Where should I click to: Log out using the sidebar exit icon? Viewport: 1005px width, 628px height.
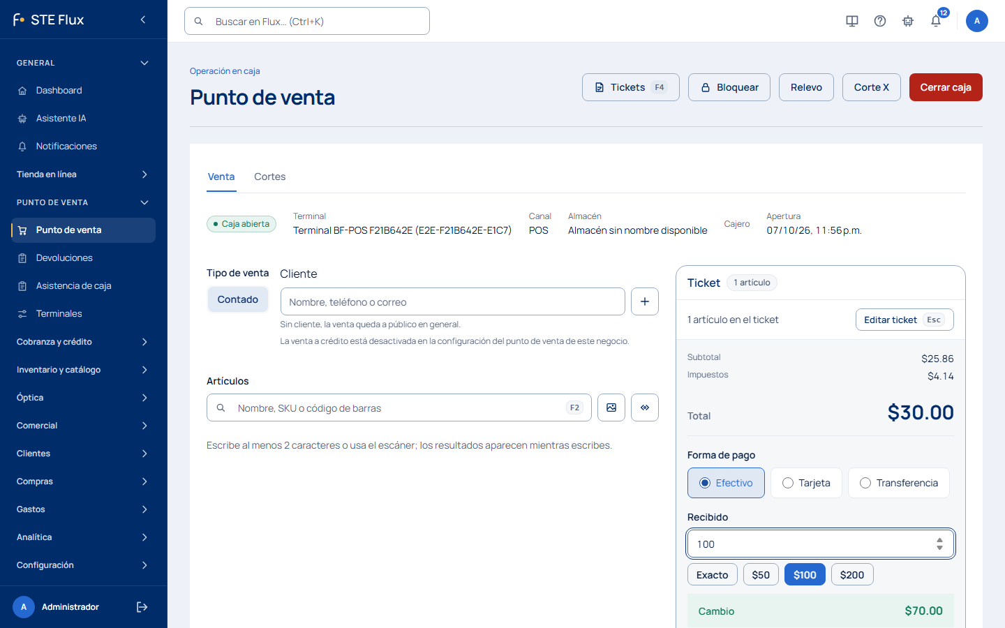(142, 607)
